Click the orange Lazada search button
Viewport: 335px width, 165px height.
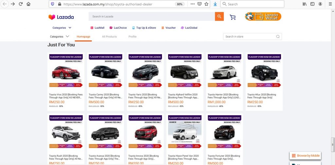(x=219, y=16)
